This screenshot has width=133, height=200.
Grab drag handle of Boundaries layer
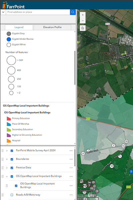(x=2, y=159)
